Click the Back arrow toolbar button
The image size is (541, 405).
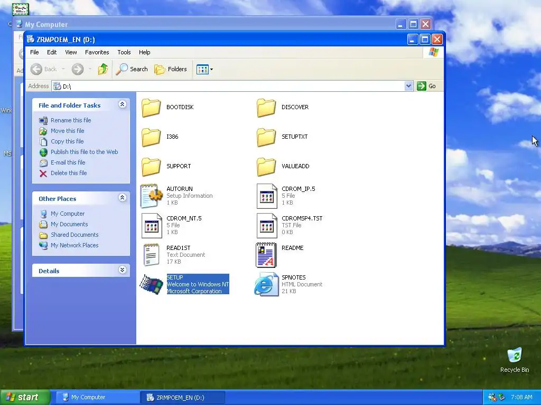(43, 69)
